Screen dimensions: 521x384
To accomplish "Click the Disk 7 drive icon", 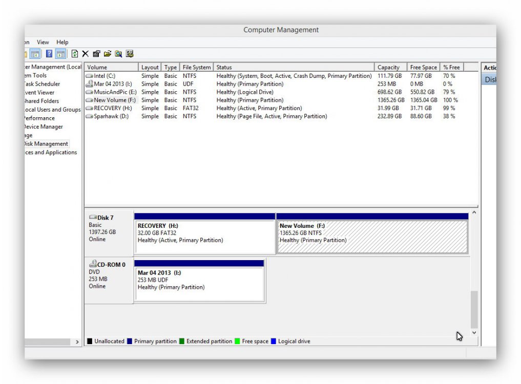I will click(93, 217).
